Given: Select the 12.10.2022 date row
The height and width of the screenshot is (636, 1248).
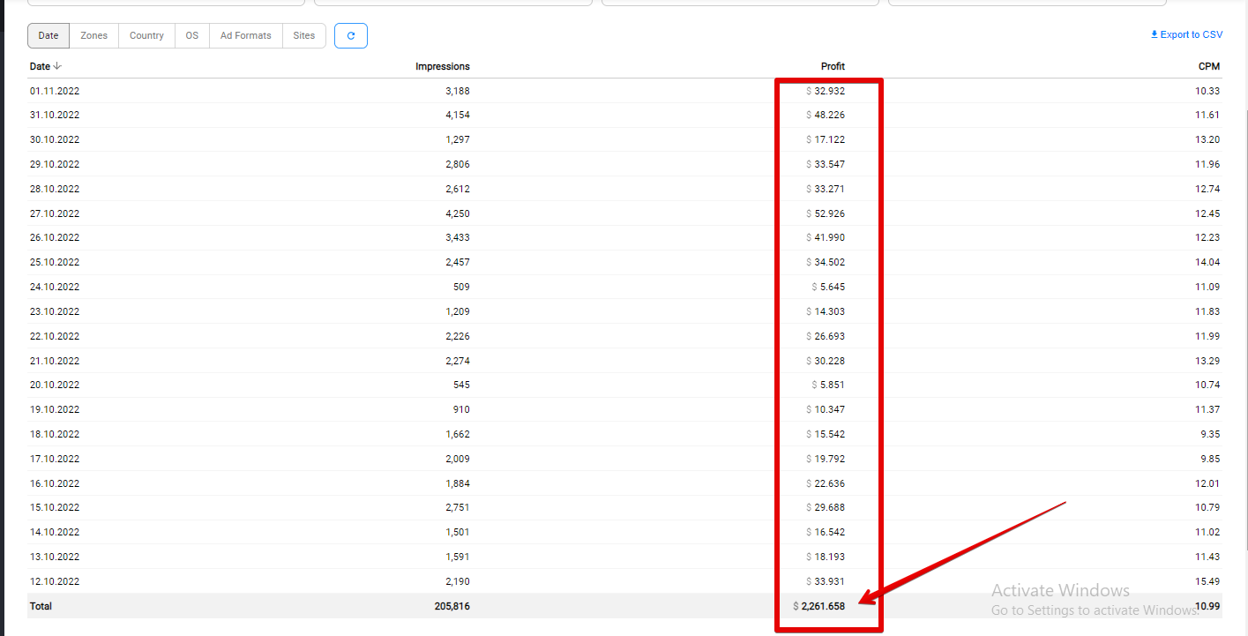Looking at the screenshot, I should coord(55,581).
